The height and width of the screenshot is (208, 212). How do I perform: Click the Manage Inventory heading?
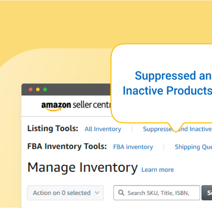click(x=83, y=168)
